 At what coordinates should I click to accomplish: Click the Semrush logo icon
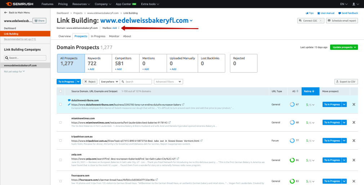(x=8, y=4)
